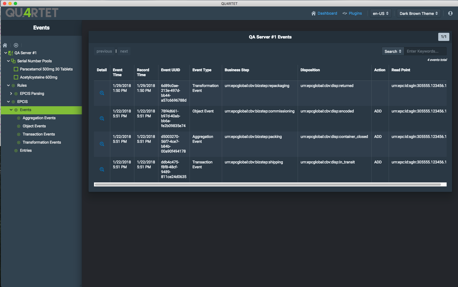Click the circle icon beside Aggregation Events
This screenshot has width=458, height=287.
19,118
